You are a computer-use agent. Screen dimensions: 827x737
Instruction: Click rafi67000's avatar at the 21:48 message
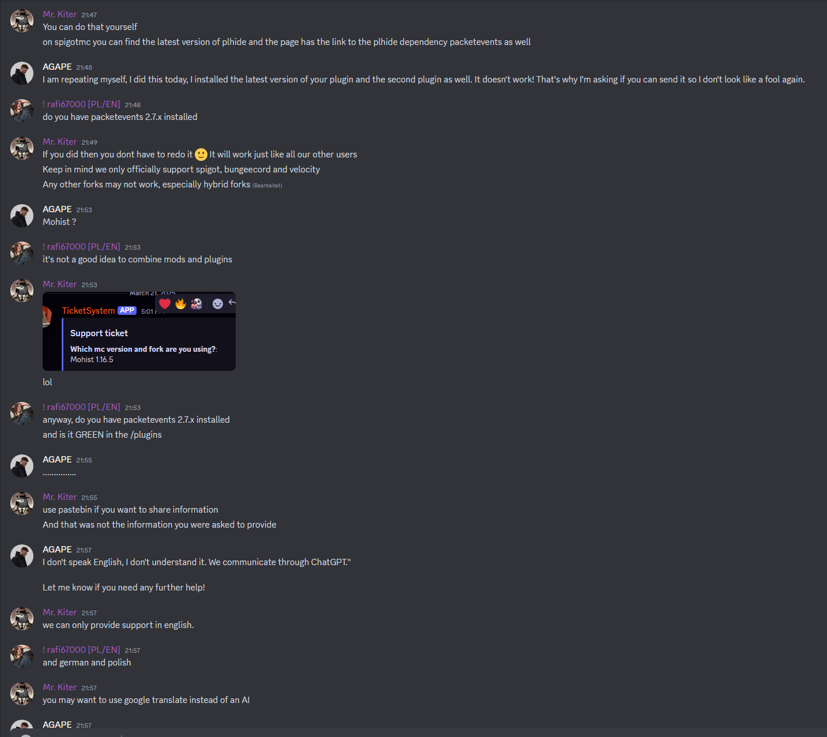(x=22, y=111)
